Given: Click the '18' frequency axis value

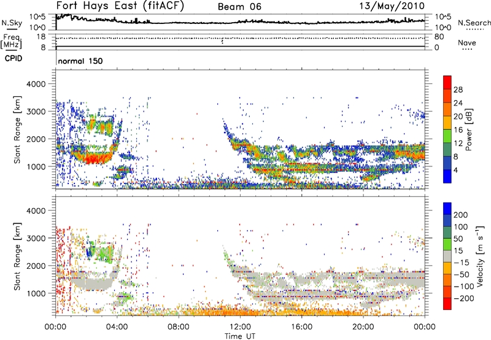Looking at the screenshot, I should tap(41, 37).
